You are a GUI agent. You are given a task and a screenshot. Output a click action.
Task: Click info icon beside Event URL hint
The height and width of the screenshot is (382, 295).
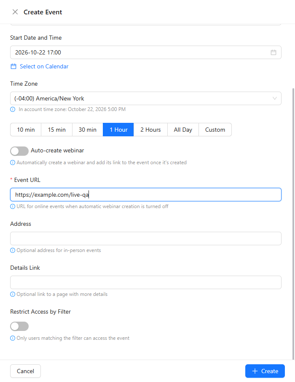13,206
